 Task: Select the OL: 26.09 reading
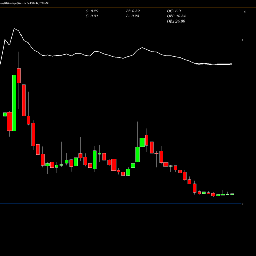176,22
